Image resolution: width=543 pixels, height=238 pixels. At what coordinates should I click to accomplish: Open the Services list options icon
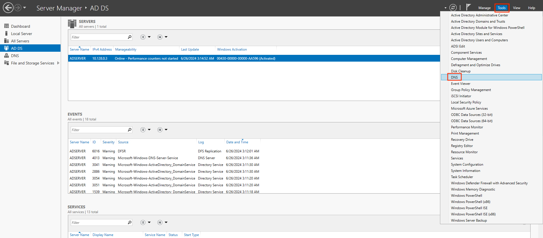point(143,222)
